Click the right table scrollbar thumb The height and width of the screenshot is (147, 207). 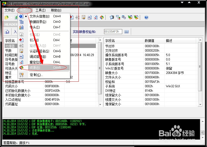[200, 67]
